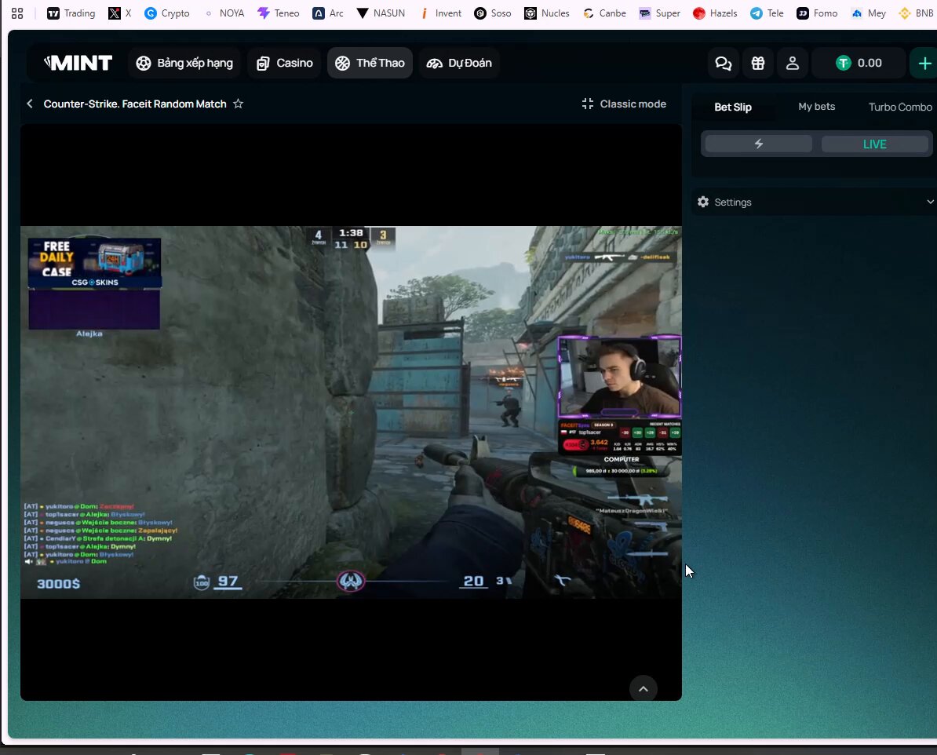Open the X bookmark
The height and width of the screenshot is (755, 937).
[x=120, y=13]
